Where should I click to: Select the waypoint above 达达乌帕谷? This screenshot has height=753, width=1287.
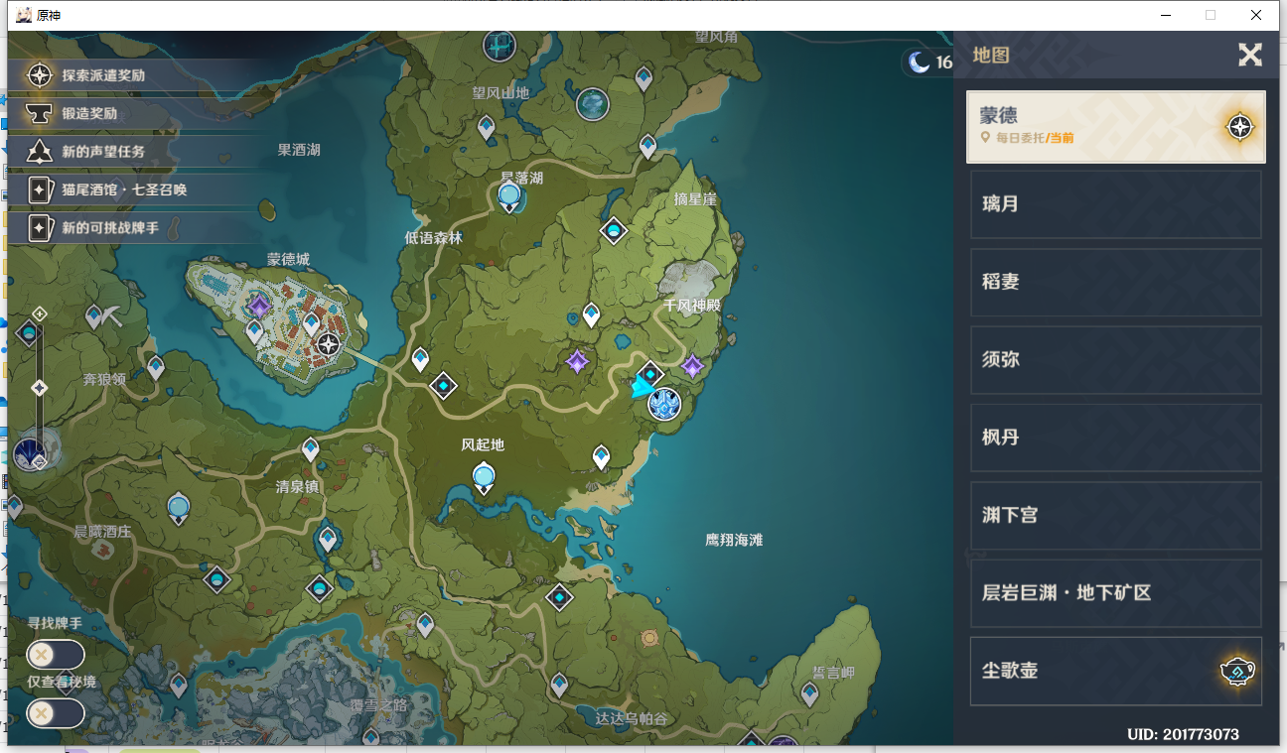(x=559, y=684)
